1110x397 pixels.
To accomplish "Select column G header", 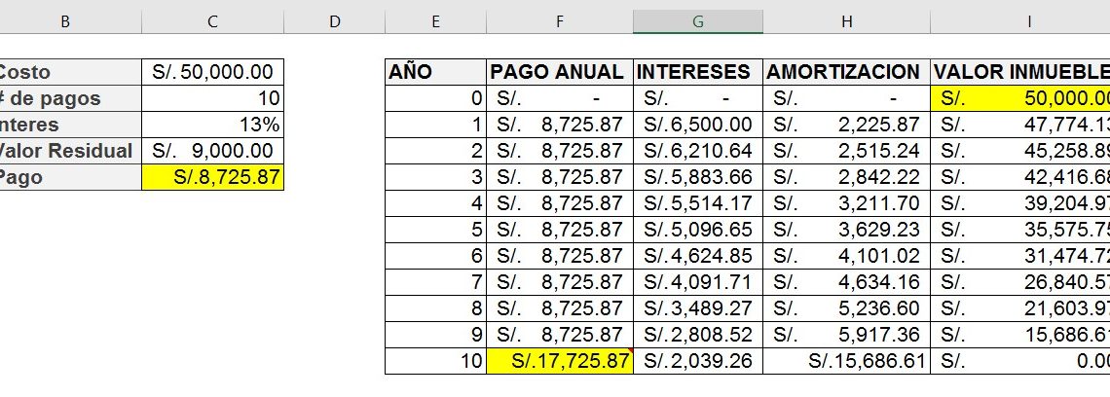I will pyautogui.click(x=698, y=21).
